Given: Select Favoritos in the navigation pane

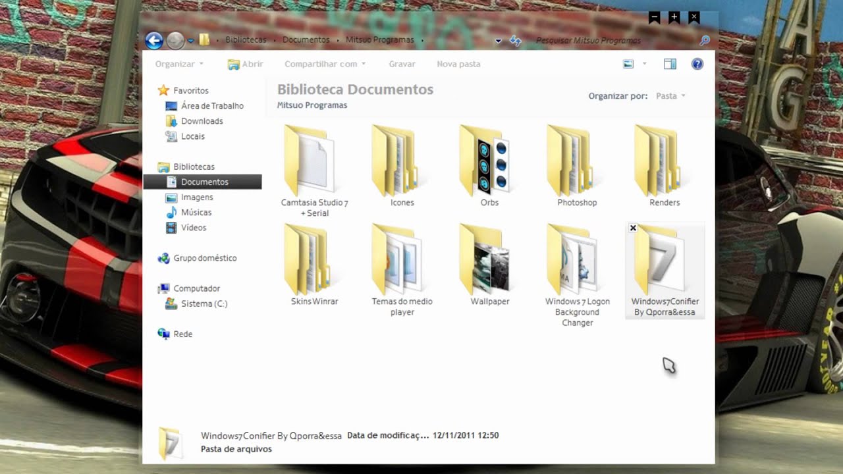Looking at the screenshot, I should tap(191, 91).
